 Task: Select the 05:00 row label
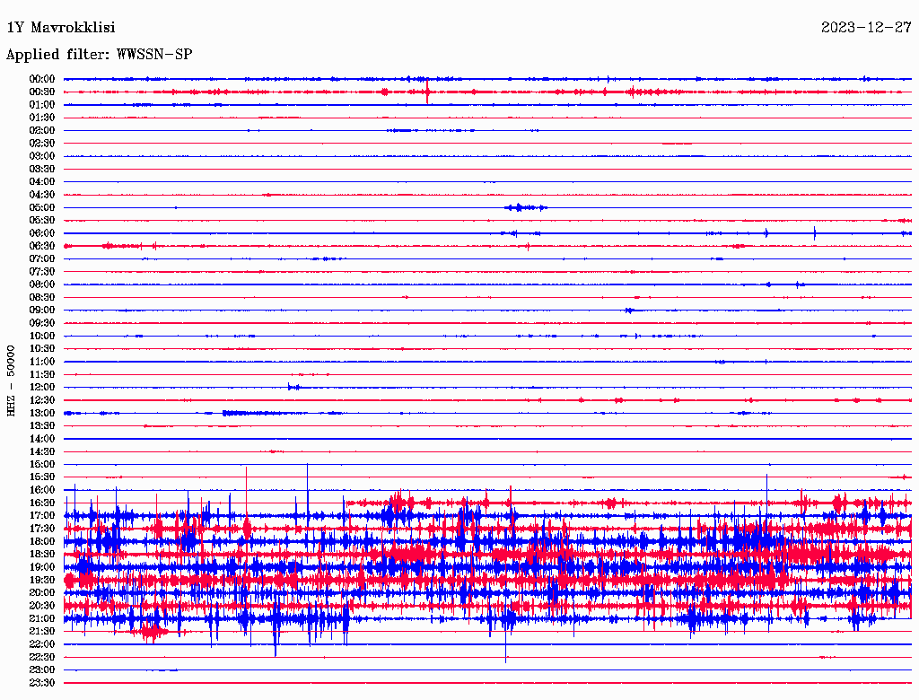[x=42, y=207]
